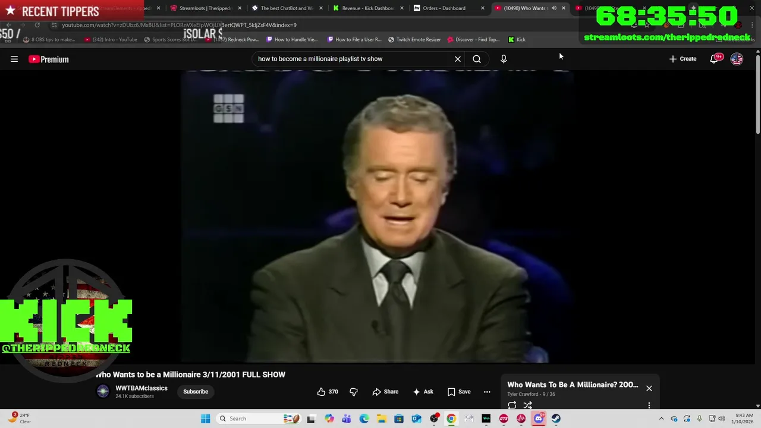This screenshot has height=428, width=761.
Task: Open WWTBAMclassics channel avatar
Action: 103,391
